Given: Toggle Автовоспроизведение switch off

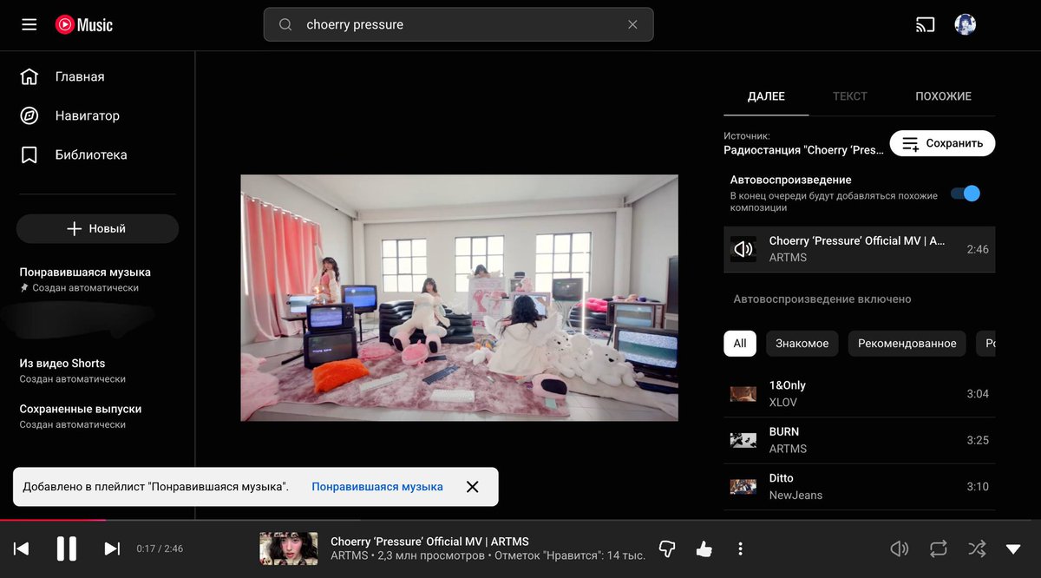Looking at the screenshot, I should [x=966, y=194].
